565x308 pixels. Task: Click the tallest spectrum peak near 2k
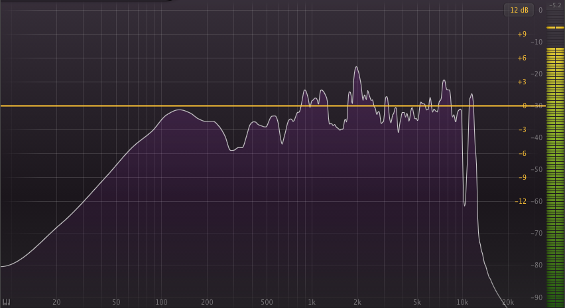[x=356, y=68]
